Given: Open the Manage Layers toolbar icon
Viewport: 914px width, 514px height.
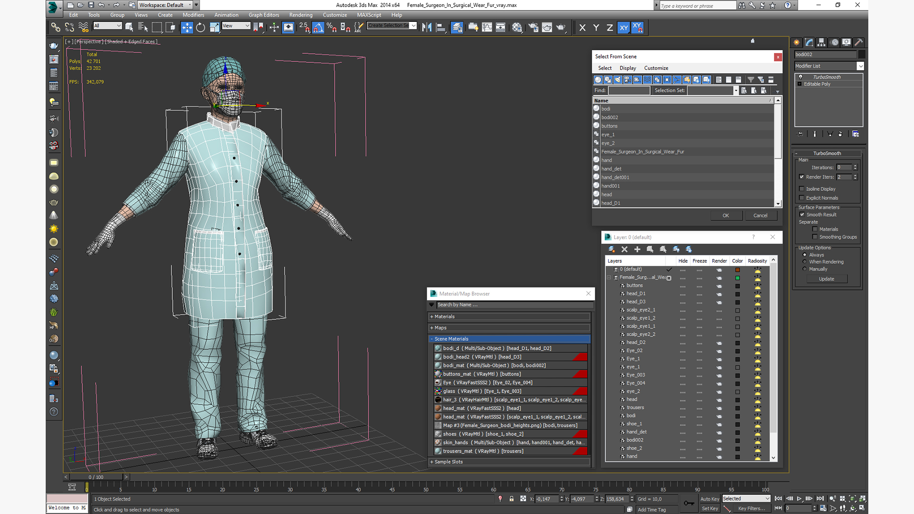Looking at the screenshot, I should tap(457, 28).
